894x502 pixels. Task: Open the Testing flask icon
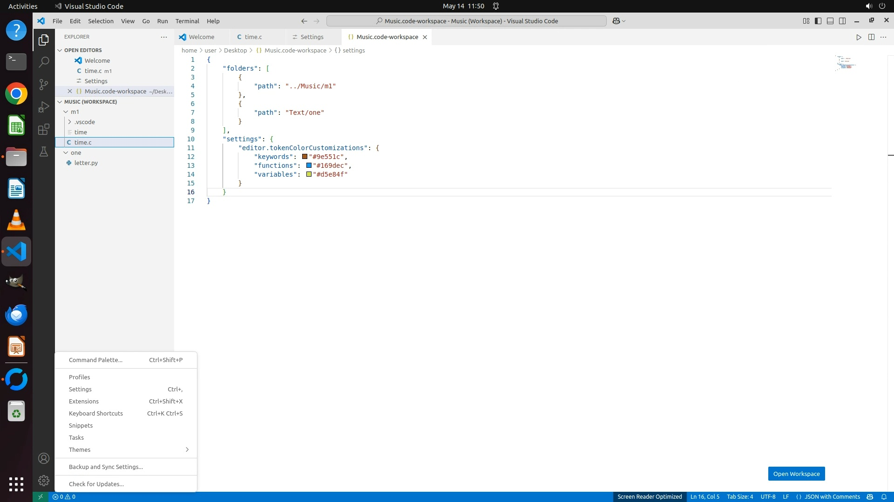[x=44, y=152]
